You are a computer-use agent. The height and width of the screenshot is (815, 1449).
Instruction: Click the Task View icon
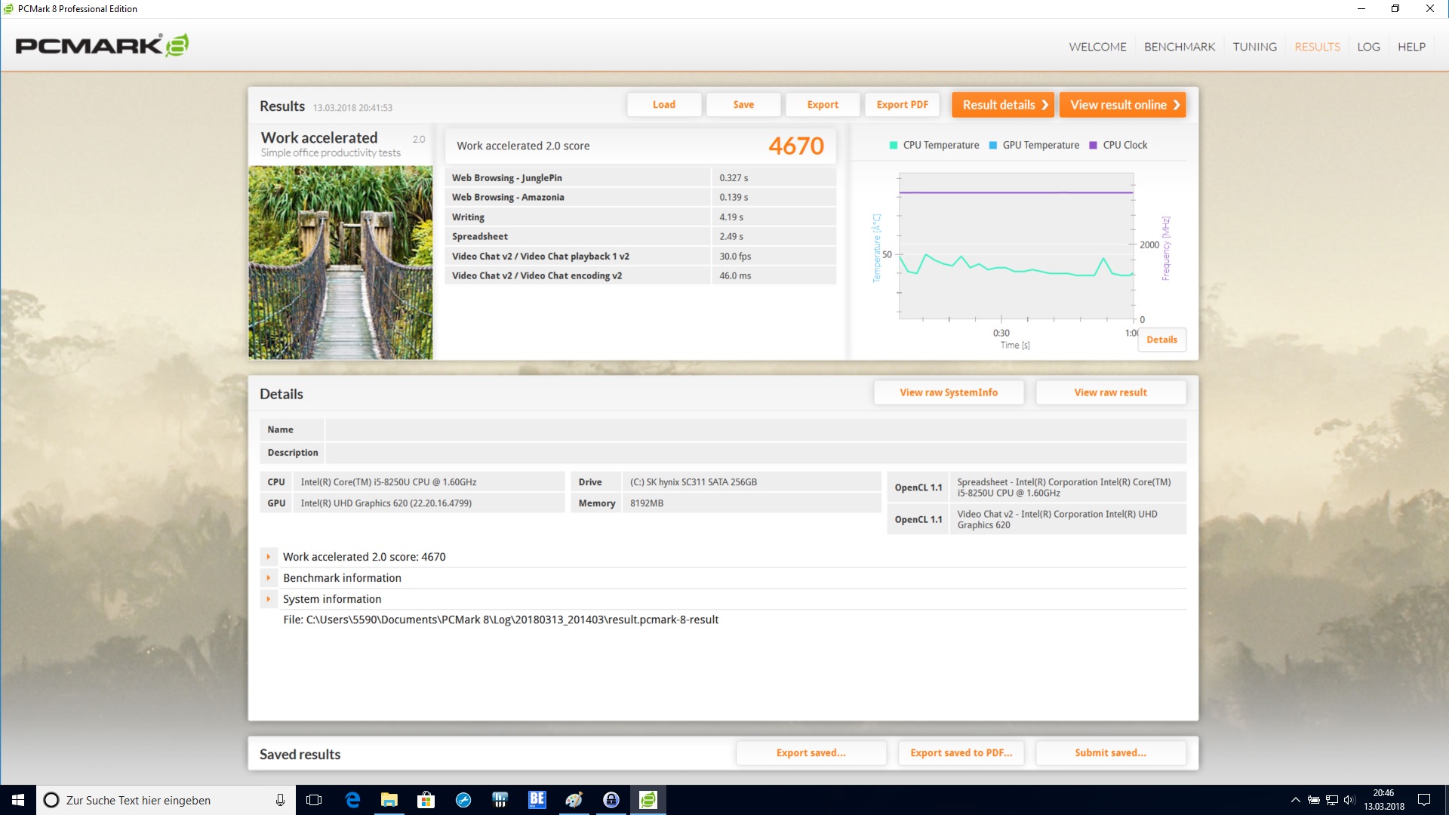314,800
